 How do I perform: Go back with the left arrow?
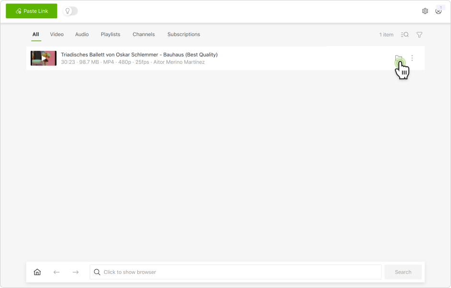(x=57, y=272)
